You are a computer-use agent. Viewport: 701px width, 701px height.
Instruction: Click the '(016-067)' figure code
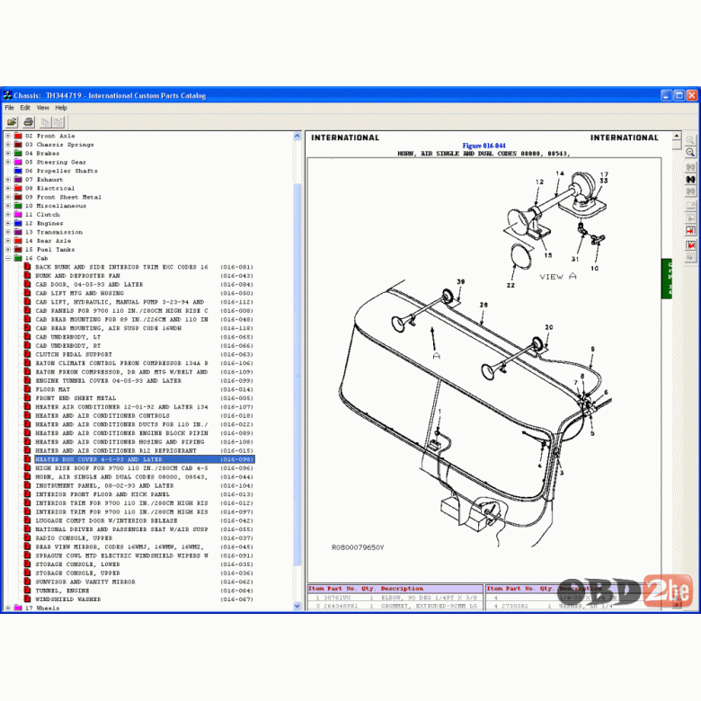point(236,599)
